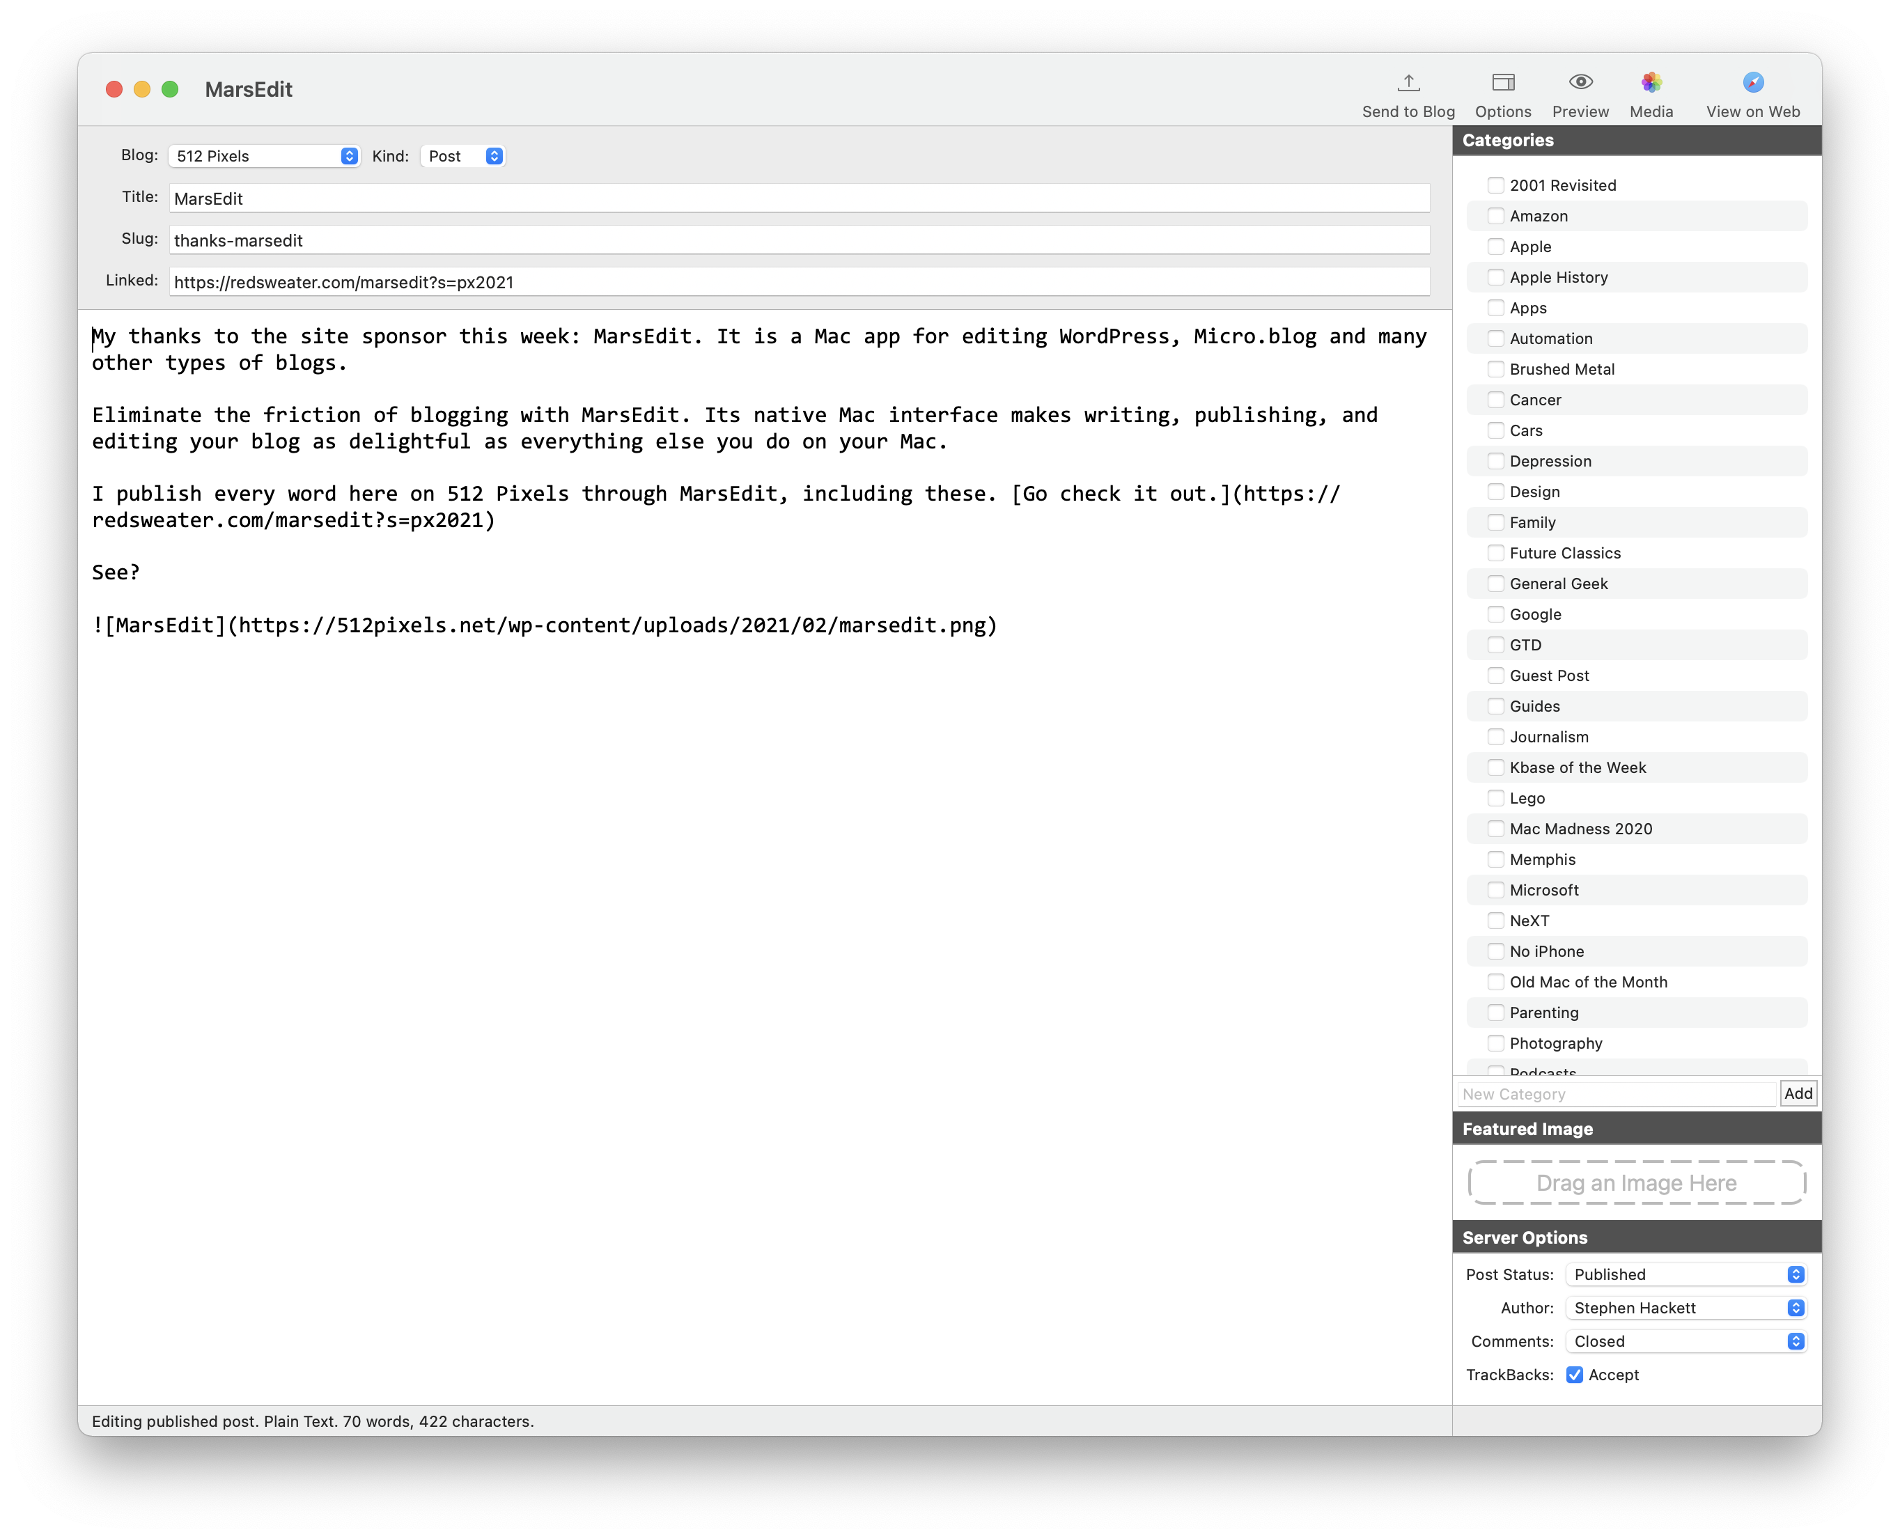Tick the No iPhone category

(x=1496, y=951)
